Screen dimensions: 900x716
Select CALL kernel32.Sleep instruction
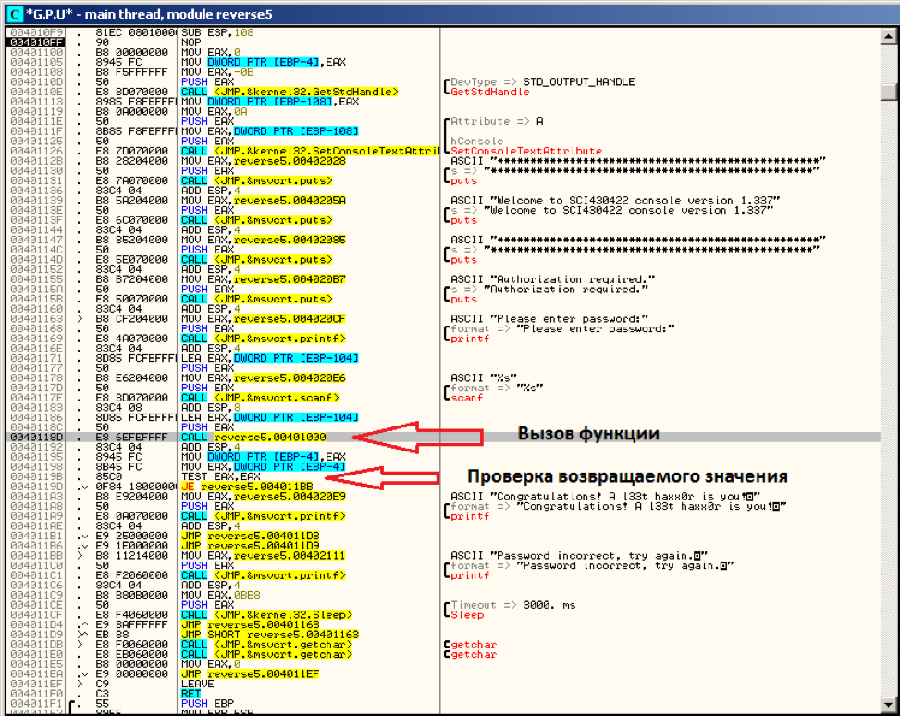pyautogui.click(x=267, y=615)
